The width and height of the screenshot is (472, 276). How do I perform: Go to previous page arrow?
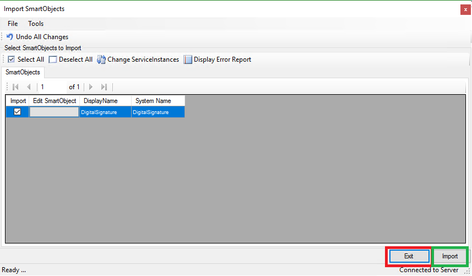[x=29, y=87]
